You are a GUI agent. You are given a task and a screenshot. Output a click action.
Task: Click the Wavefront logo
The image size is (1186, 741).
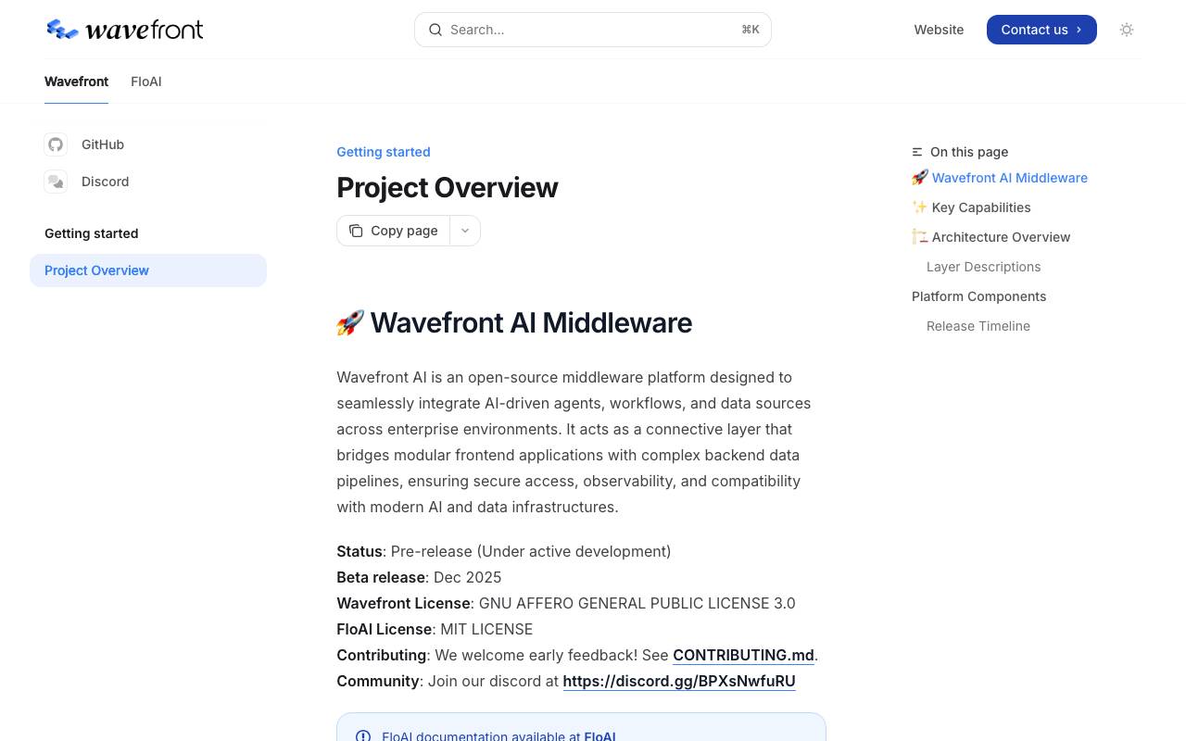124,30
